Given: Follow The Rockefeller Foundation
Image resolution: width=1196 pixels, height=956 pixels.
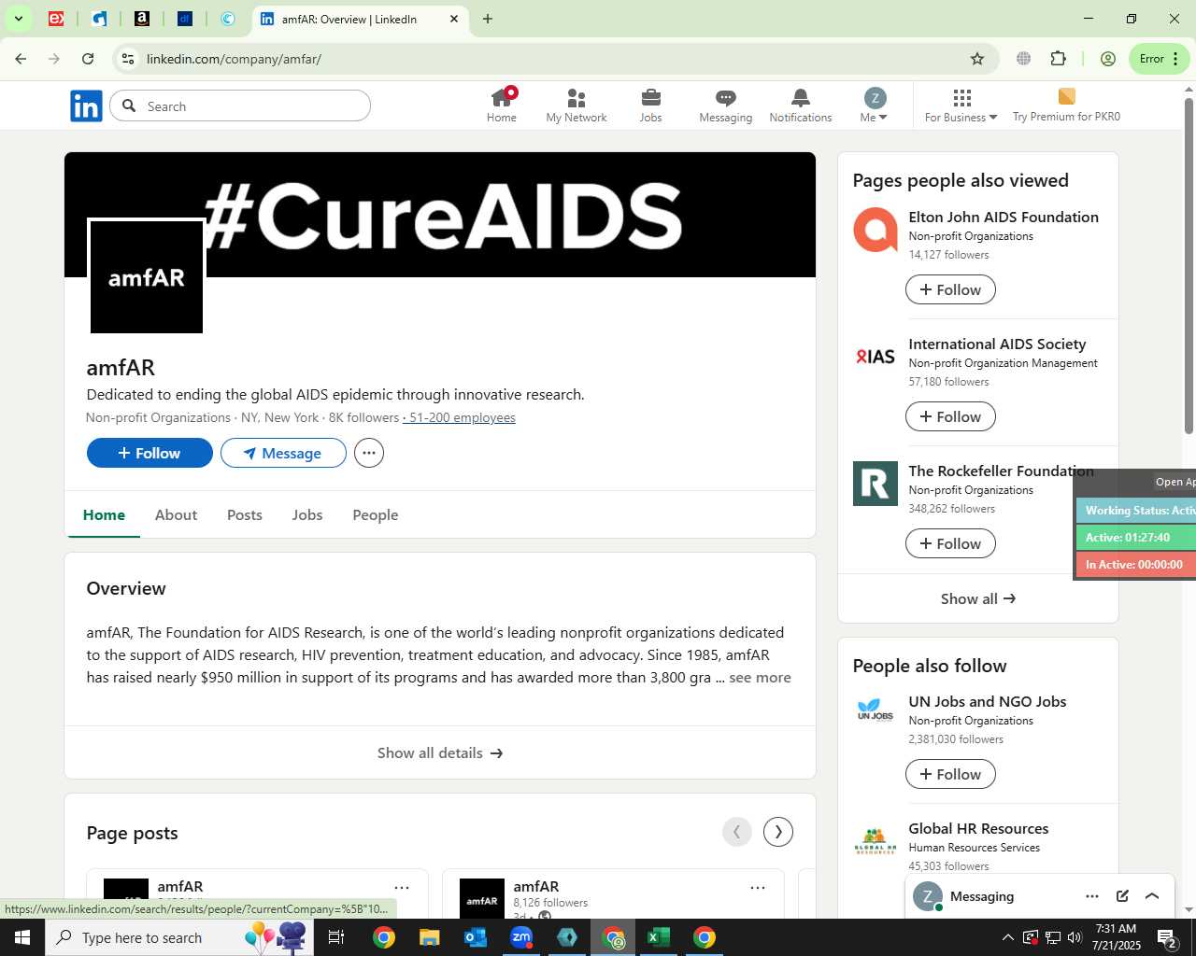Looking at the screenshot, I should click(950, 543).
